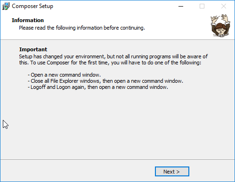
Task: Click the "Please read the following information" subtitle
Action: click(82, 28)
